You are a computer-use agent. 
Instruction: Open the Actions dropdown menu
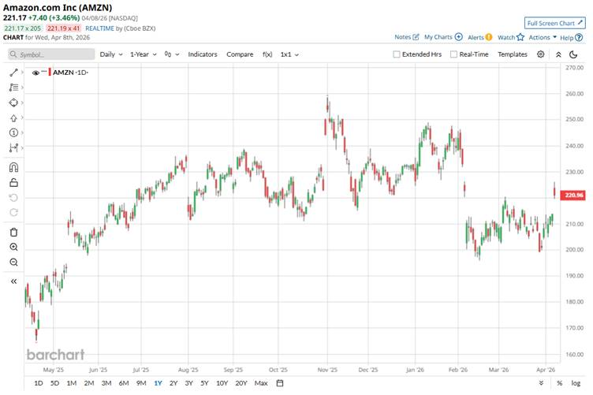coord(543,37)
